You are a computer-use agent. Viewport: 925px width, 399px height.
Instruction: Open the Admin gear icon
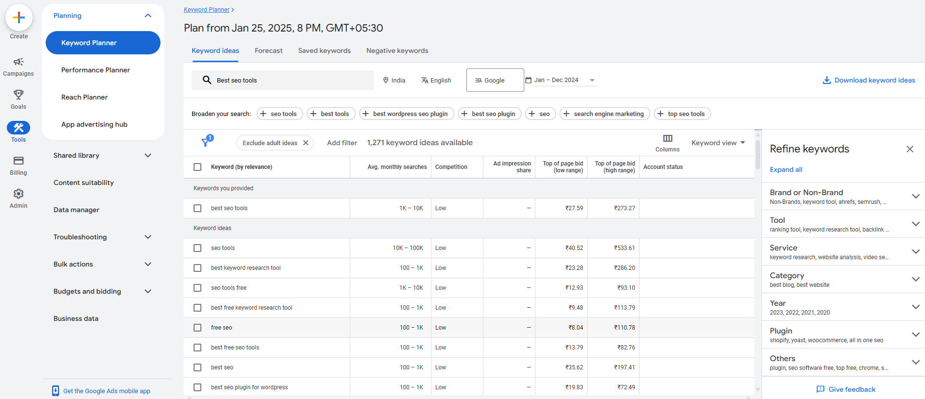coord(18,194)
